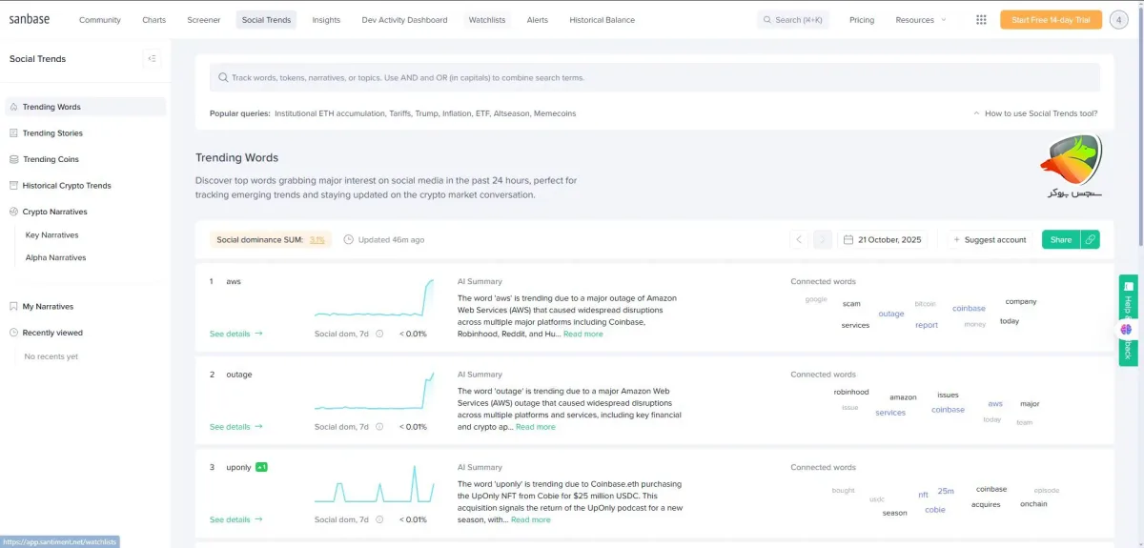1144x548 pixels.
Task: Click the round assistant icon on right edge
Action: 1126,329
